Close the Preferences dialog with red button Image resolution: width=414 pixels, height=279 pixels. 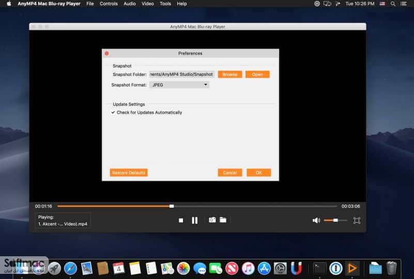[x=106, y=53]
